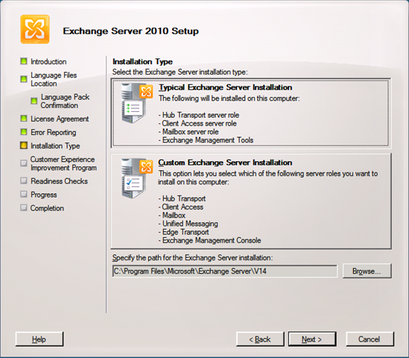The image size is (409, 358).
Task: Go Back to previous setup page
Action: 260,339
